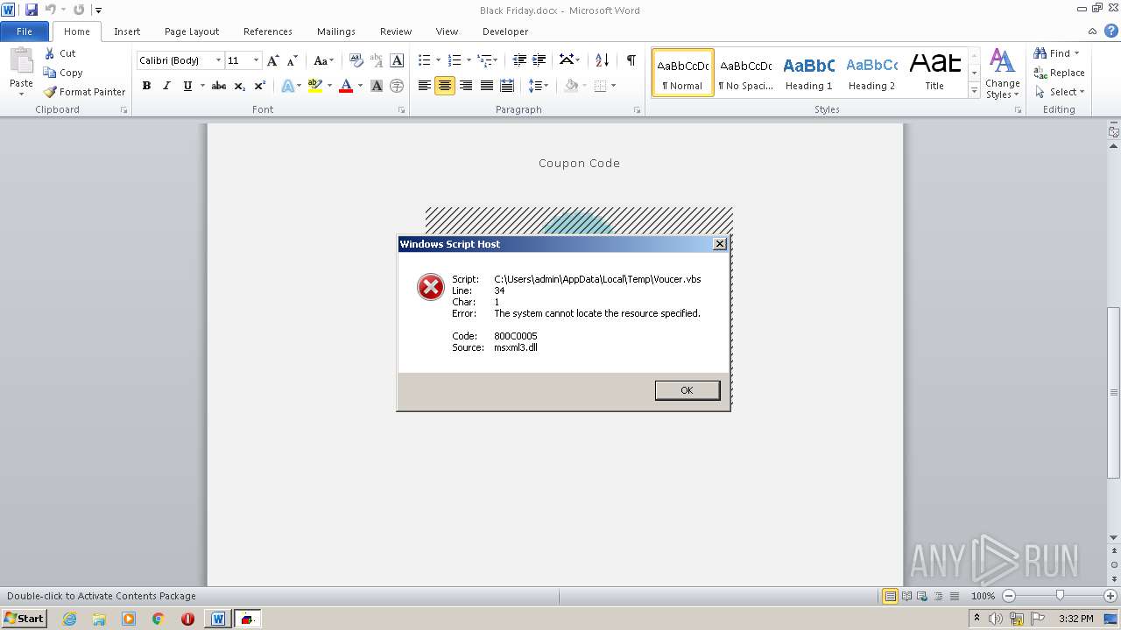Click the Grow Font icon
This screenshot has width=1121, height=630.
point(273,60)
